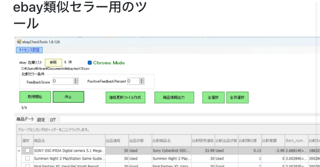The width and height of the screenshot is (320, 167).
Task: Click the row indicator arrow for SONY row
Action: pyautogui.click(x=19, y=151)
